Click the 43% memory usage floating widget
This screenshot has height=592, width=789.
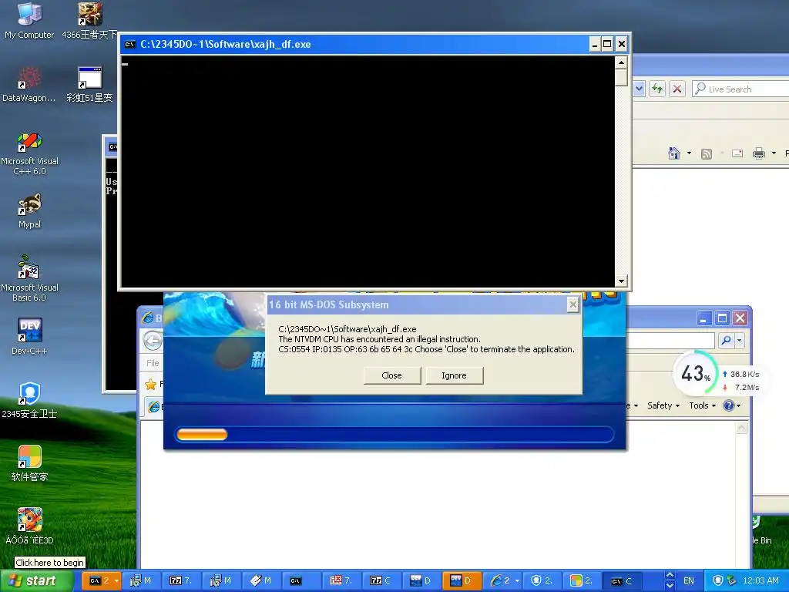point(696,374)
